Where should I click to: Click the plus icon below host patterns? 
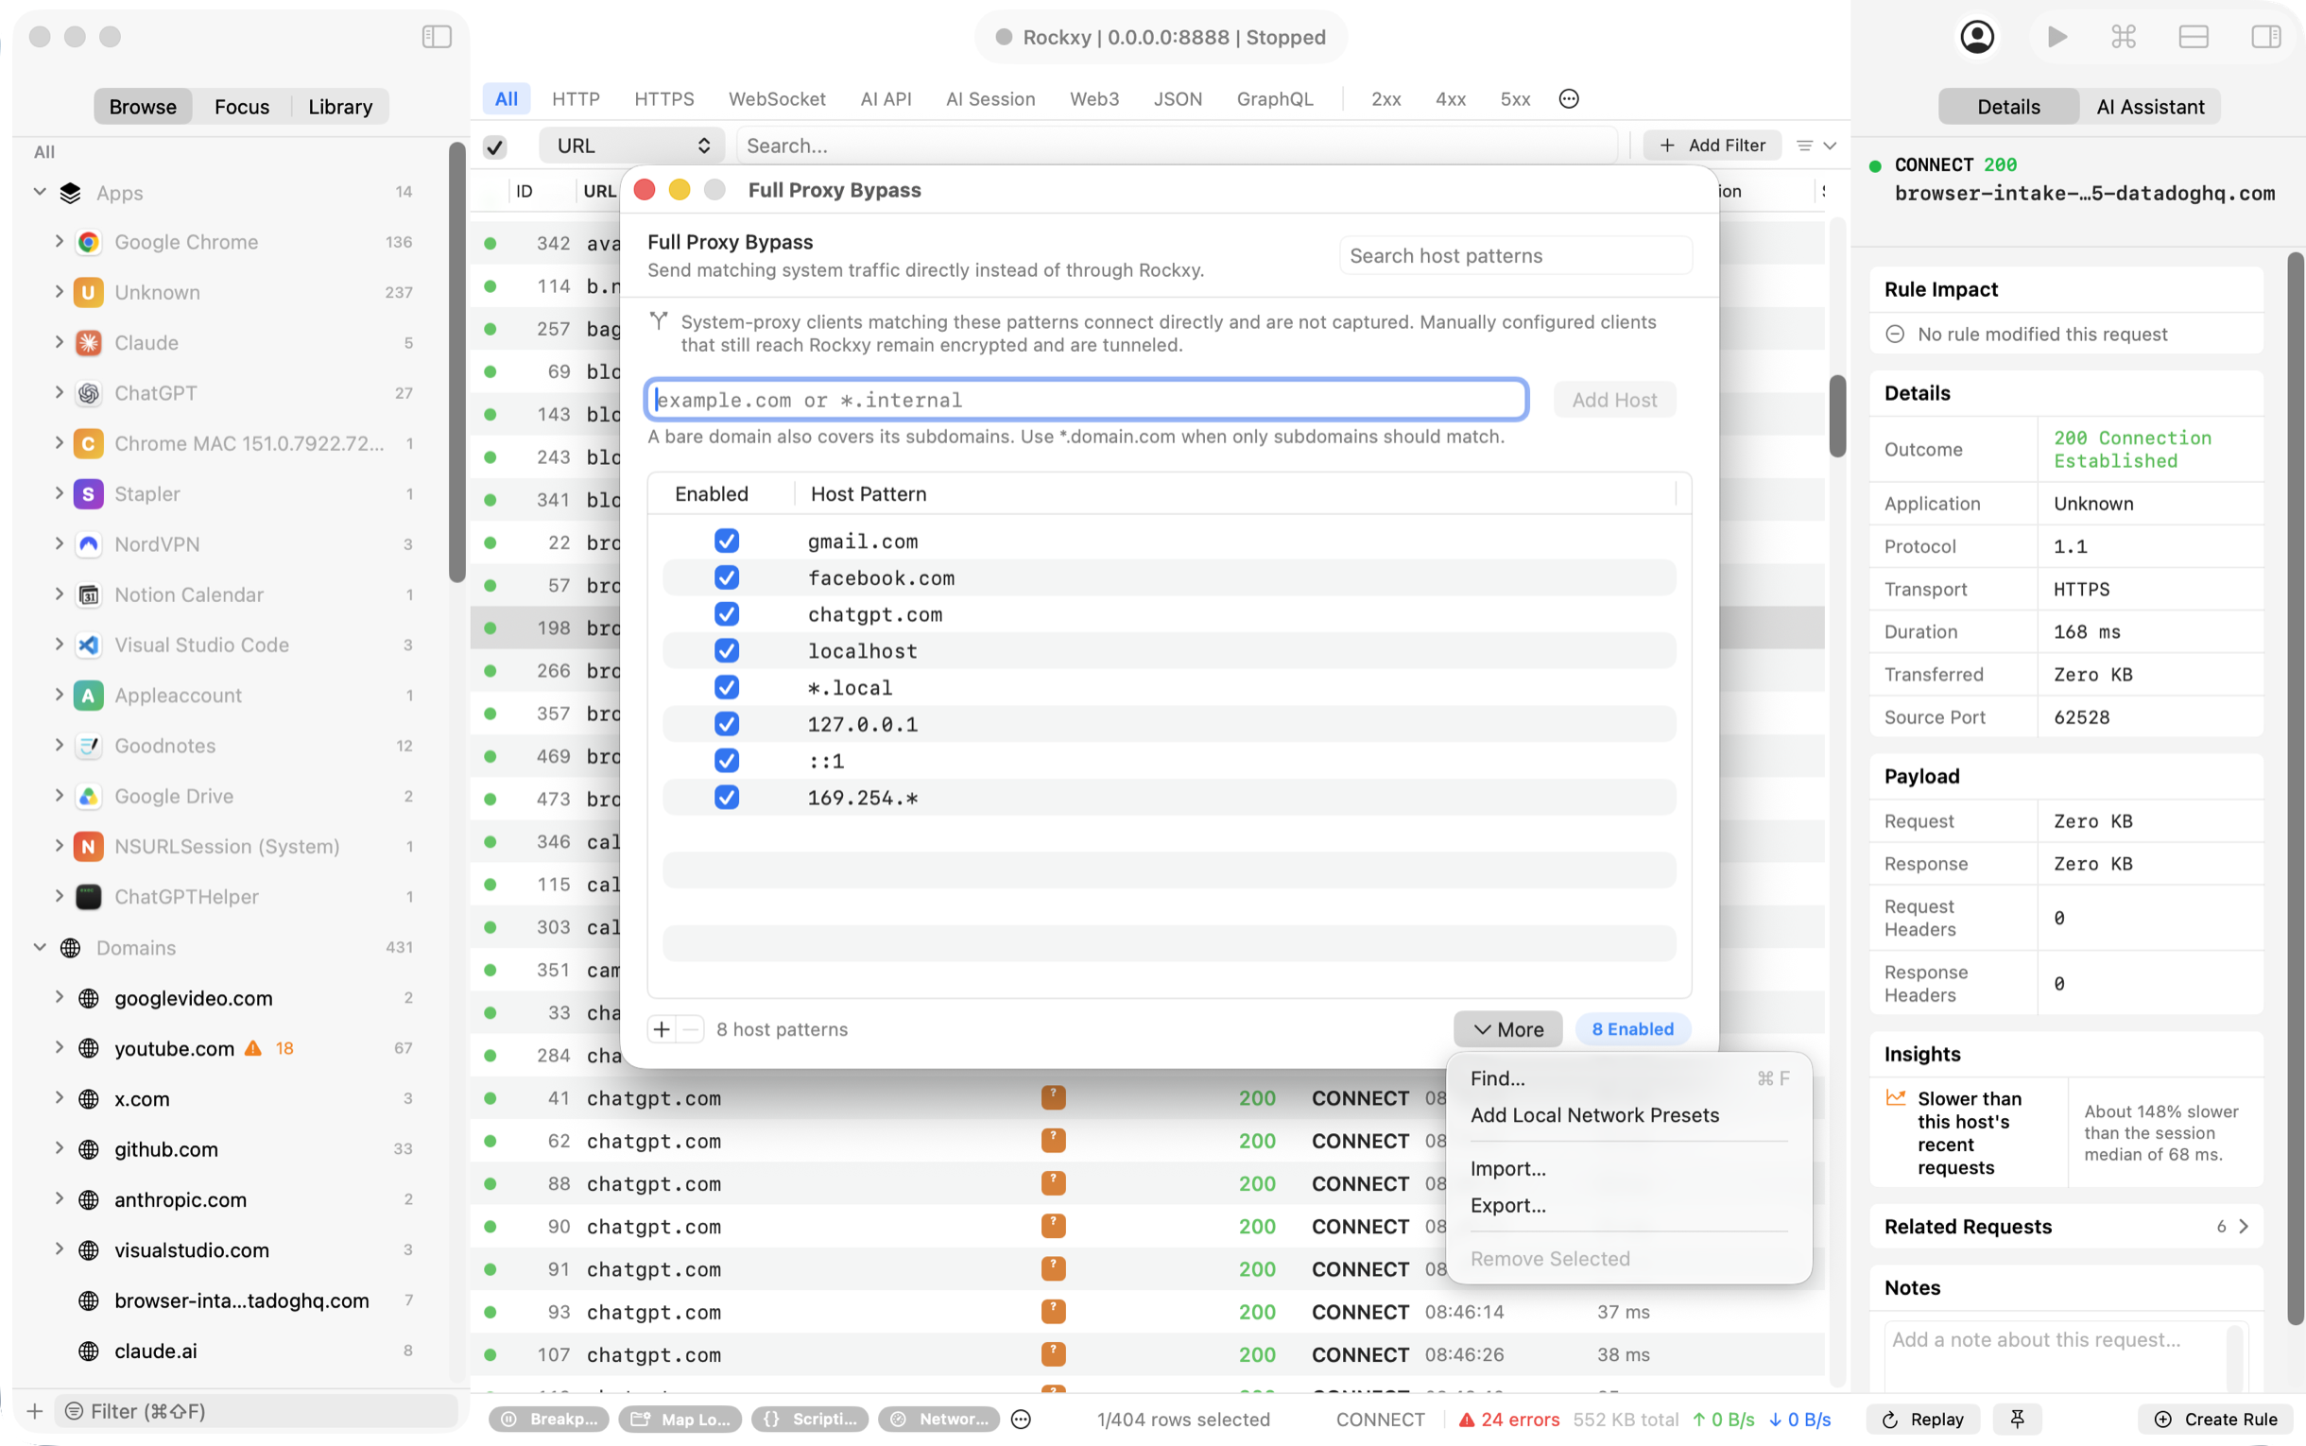tap(662, 1029)
